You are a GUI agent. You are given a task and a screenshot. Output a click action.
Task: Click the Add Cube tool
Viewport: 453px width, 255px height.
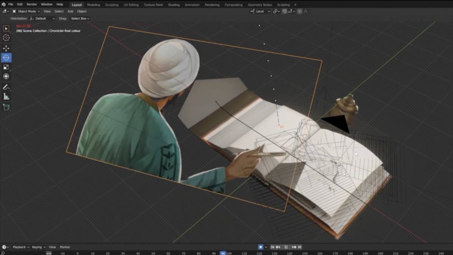tap(6, 107)
